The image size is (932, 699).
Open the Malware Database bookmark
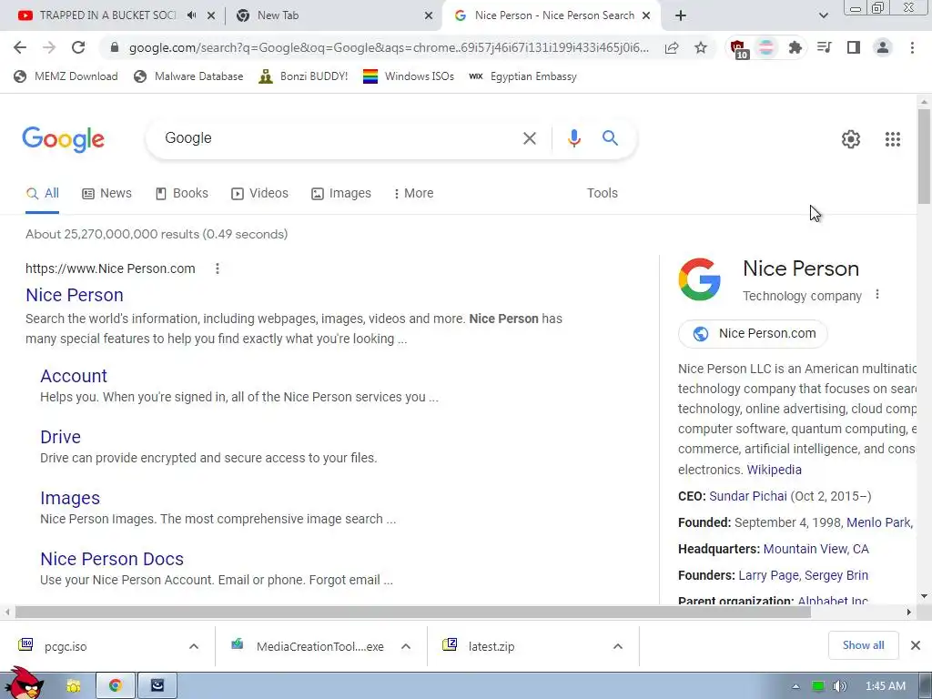coord(189,76)
